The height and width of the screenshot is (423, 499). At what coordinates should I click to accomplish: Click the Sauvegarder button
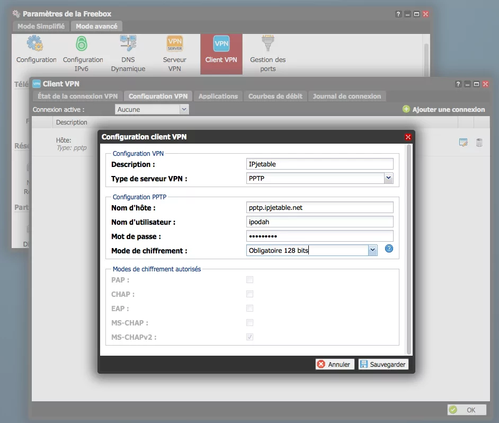pyautogui.click(x=383, y=364)
